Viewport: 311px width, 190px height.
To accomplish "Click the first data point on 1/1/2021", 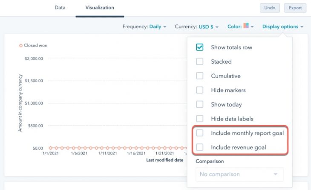I will pyautogui.click(x=51, y=148).
